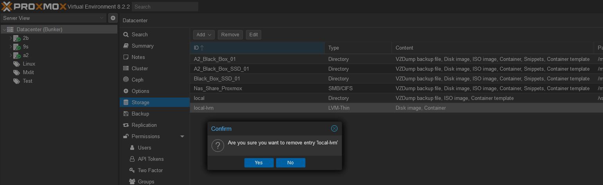Click the Storage database icon

coord(126,102)
